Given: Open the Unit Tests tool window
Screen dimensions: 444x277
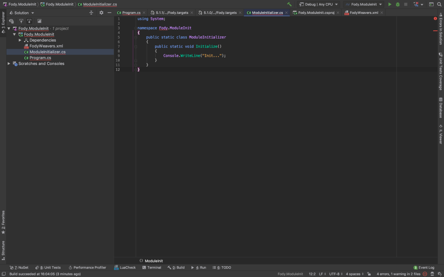Looking at the screenshot, I should (x=48, y=267).
